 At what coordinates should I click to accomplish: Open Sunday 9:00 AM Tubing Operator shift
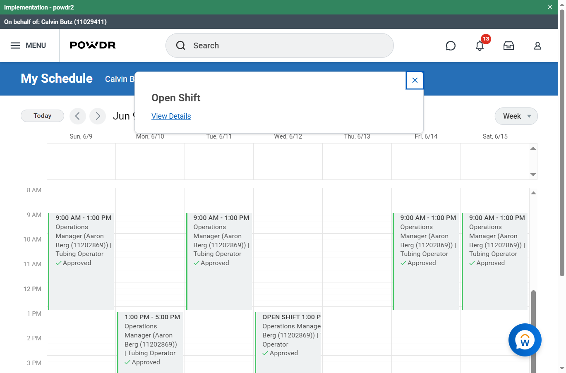click(81, 261)
